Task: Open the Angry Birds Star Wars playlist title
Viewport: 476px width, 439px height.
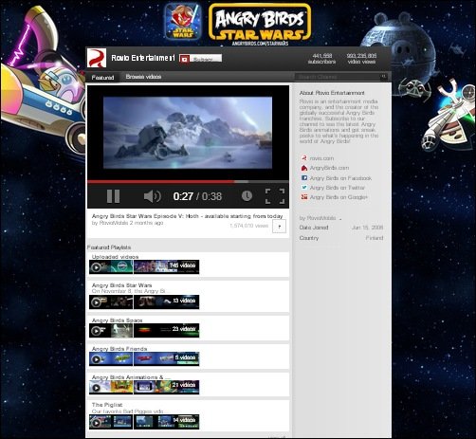Action: click(x=121, y=285)
